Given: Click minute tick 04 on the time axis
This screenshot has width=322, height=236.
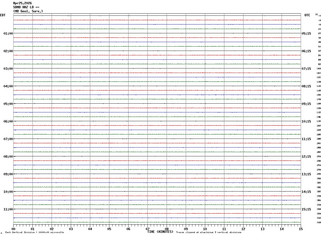Looking at the screenshot, I should click(x=90, y=229).
